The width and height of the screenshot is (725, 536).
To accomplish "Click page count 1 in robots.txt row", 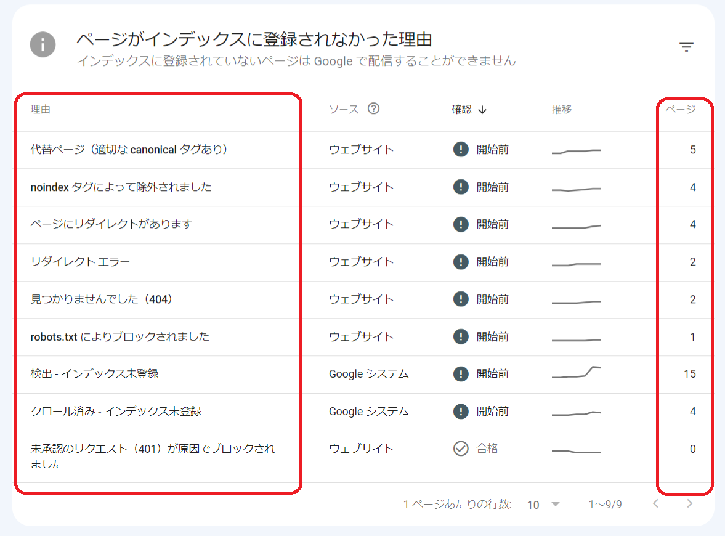I will tap(692, 336).
